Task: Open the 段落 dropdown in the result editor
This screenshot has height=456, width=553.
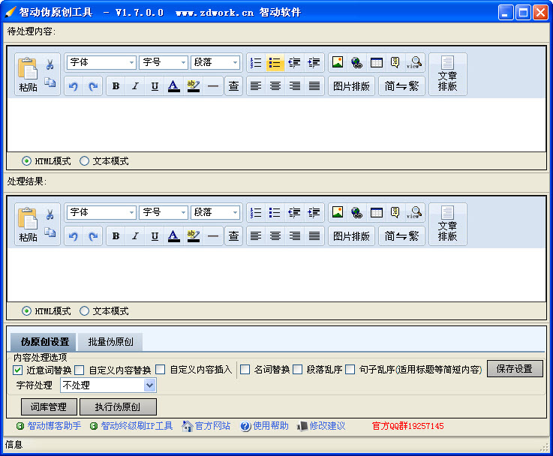Action: point(215,212)
